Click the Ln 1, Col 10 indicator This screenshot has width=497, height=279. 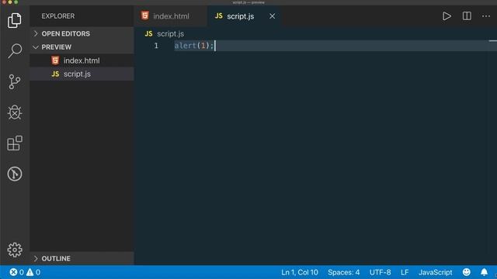coord(300,272)
